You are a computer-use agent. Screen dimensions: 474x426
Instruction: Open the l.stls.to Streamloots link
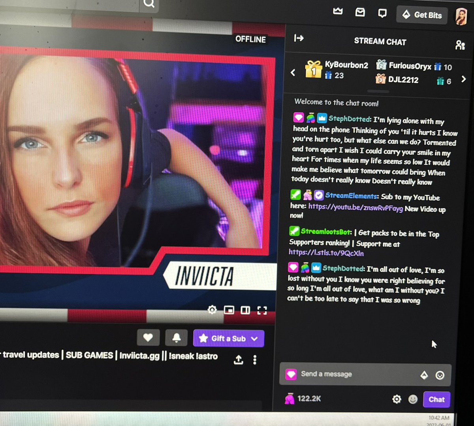pos(326,252)
